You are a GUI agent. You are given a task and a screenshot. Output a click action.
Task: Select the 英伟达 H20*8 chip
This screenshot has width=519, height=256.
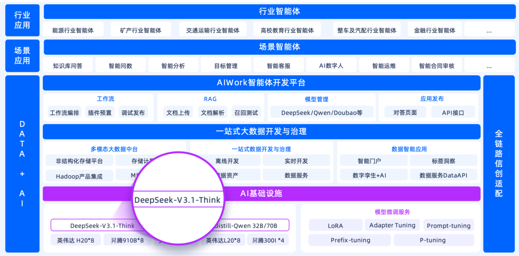pos(75,240)
